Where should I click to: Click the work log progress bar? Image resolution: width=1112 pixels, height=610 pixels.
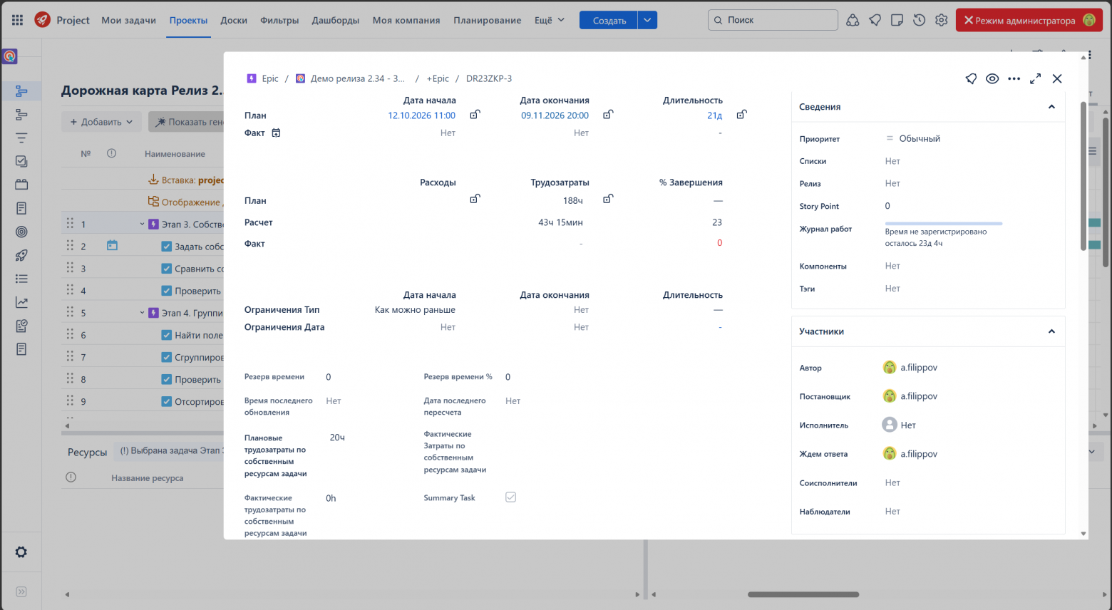pos(944,223)
